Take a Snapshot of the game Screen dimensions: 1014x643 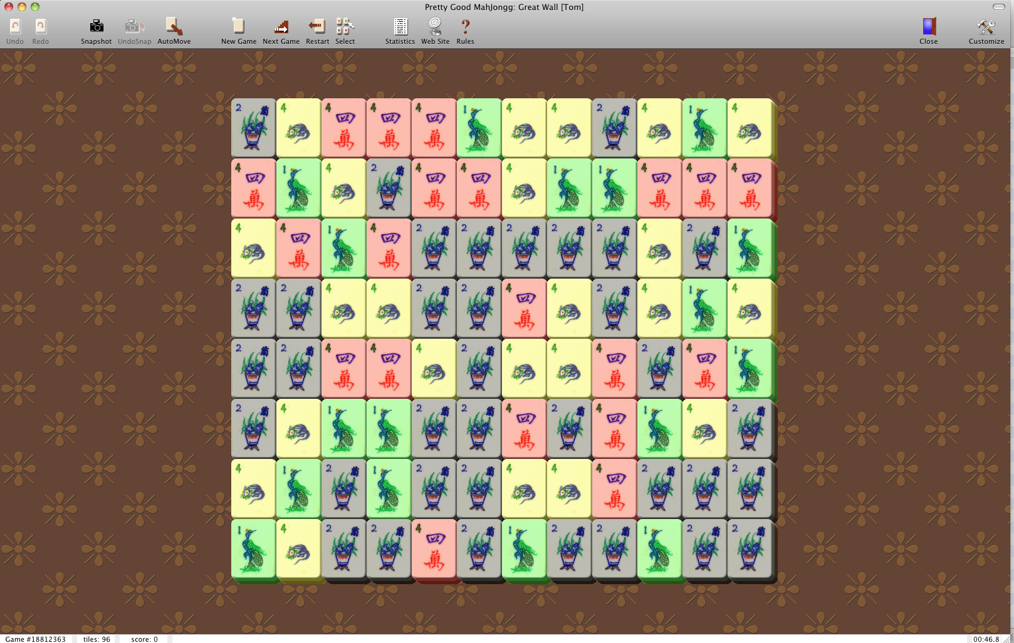(x=96, y=27)
